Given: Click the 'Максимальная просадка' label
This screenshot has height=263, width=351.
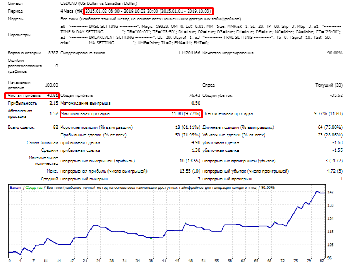Looking at the screenshot, I should tap(86, 114).
